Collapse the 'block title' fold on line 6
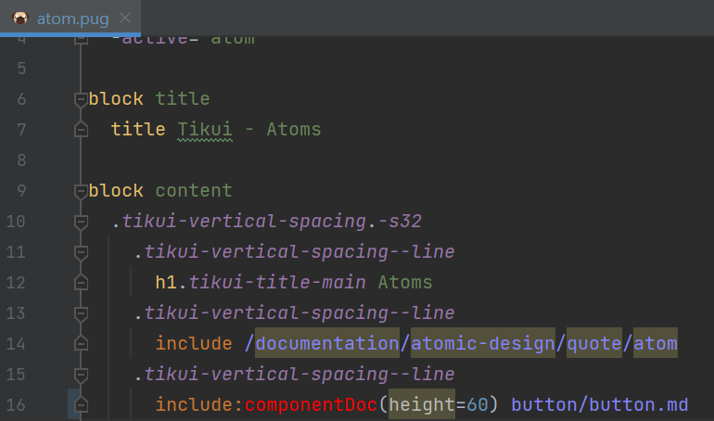 (x=82, y=98)
